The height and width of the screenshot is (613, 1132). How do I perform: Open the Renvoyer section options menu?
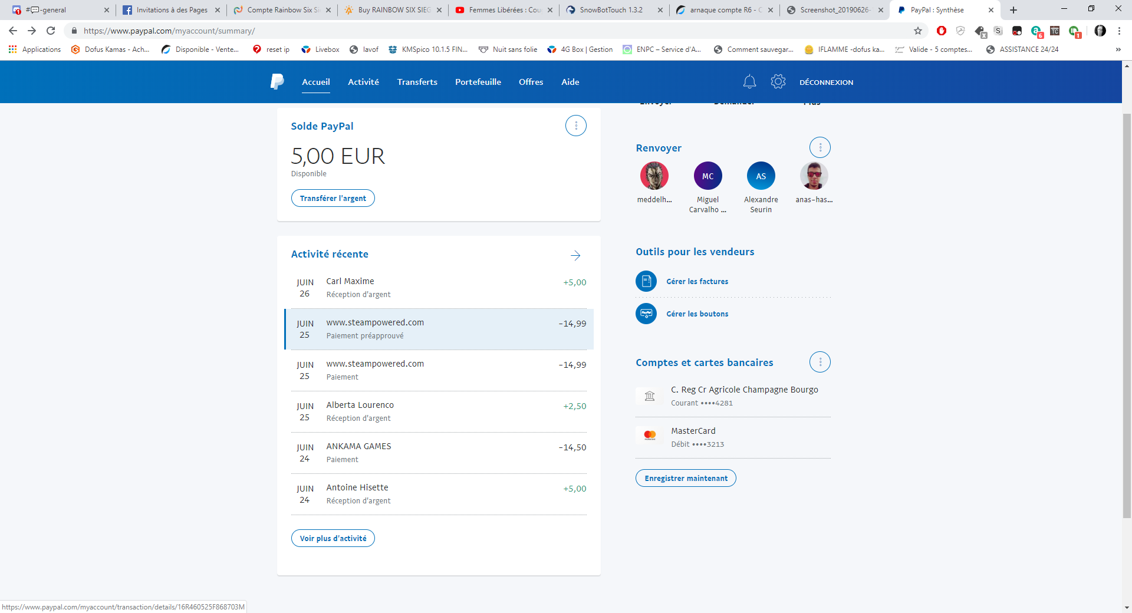(x=820, y=147)
